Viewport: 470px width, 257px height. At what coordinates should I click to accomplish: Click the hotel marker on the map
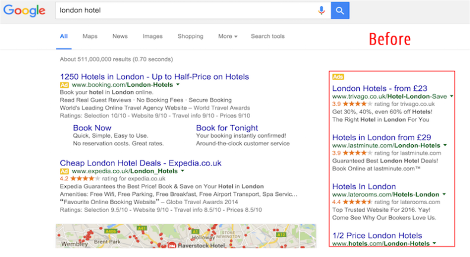pos(172,245)
